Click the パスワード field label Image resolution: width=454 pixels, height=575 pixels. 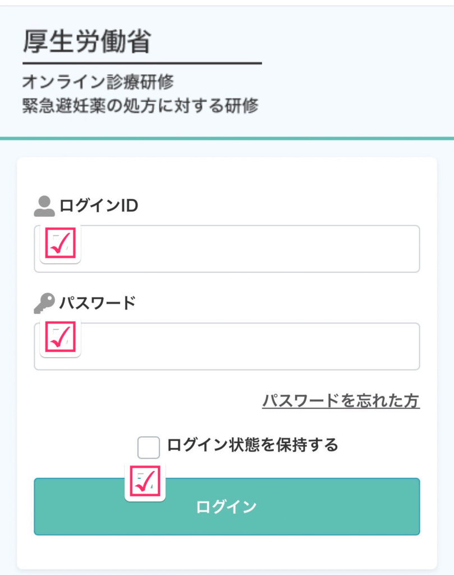[98, 303]
